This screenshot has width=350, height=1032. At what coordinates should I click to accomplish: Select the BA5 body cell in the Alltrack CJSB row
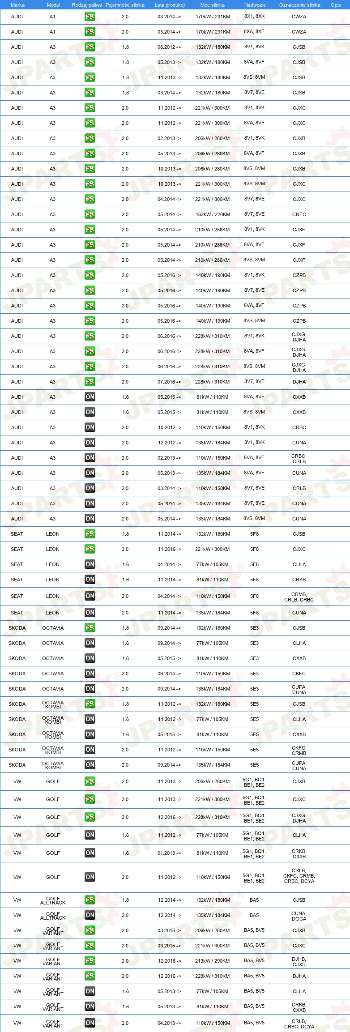coord(254,900)
